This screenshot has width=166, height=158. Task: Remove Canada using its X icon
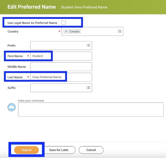[66, 31]
